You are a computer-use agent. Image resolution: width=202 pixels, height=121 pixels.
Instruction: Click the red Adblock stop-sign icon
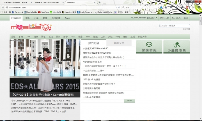(x=187, y=8)
